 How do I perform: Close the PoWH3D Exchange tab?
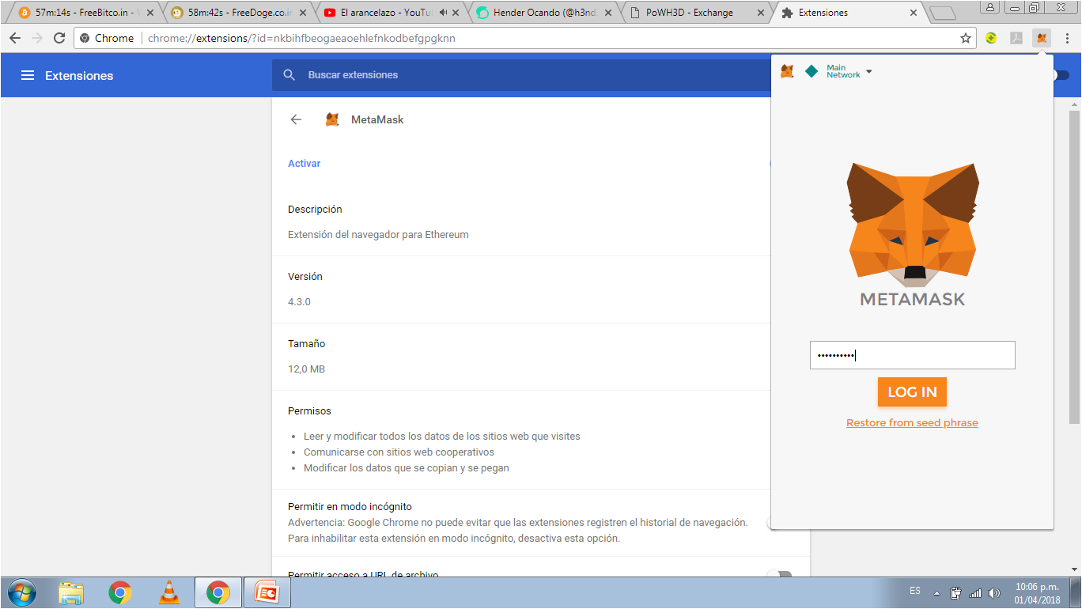coord(761,13)
